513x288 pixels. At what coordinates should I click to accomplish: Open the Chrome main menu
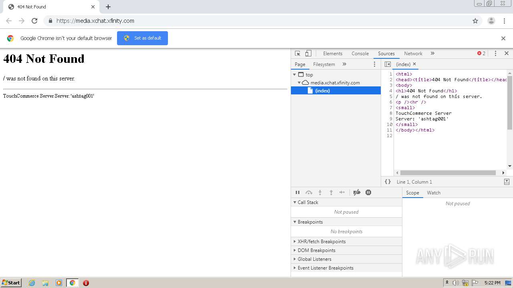[x=504, y=21]
